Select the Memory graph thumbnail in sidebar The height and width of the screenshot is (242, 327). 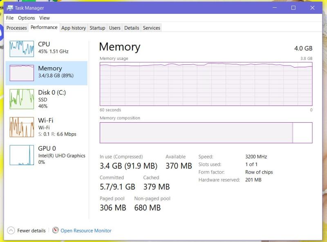tap(22, 73)
